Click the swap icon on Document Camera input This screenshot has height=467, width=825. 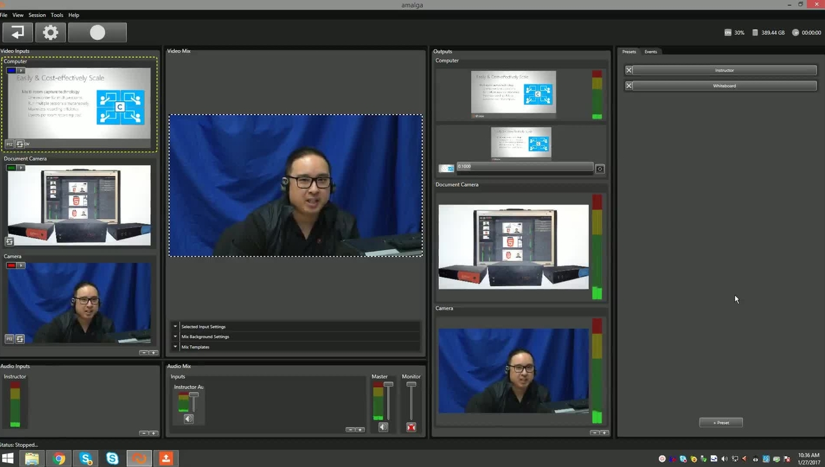point(10,242)
